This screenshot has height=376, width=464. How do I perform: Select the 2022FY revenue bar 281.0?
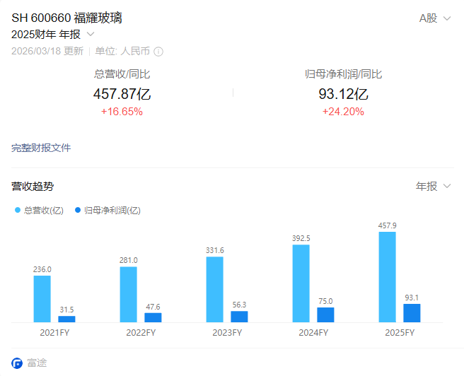coord(129,295)
